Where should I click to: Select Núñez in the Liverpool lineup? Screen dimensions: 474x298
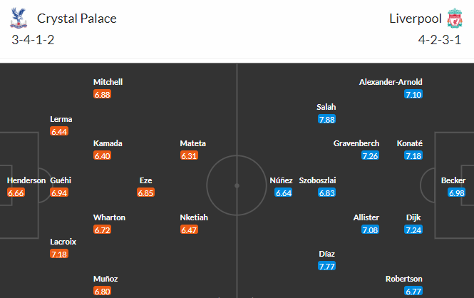tap(281, 180)
